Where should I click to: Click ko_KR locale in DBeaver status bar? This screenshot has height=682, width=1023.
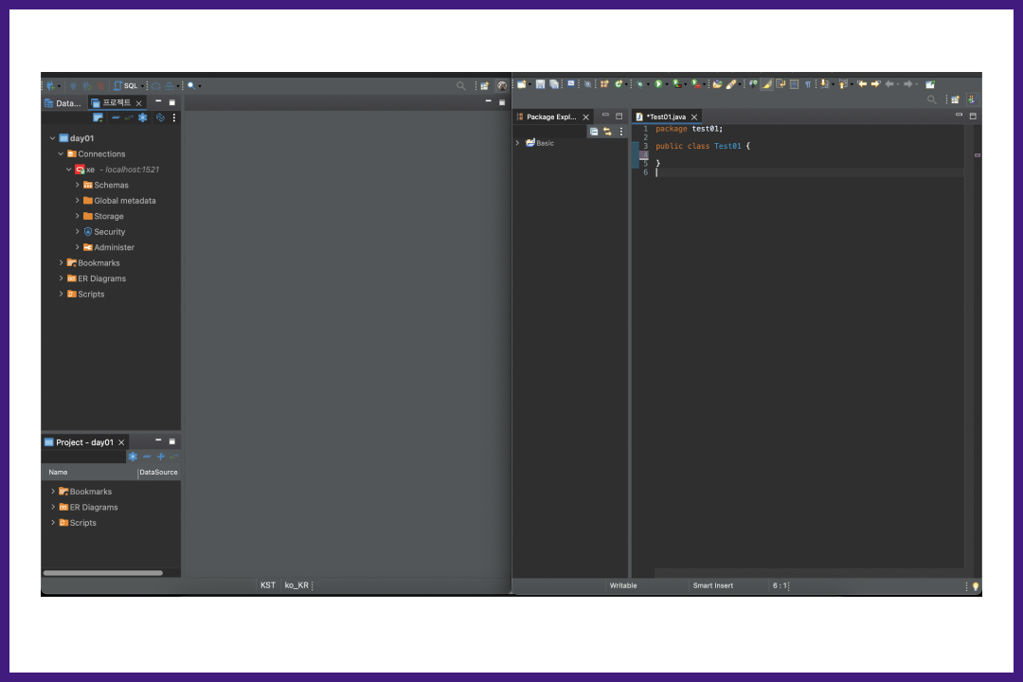[296, 585]
